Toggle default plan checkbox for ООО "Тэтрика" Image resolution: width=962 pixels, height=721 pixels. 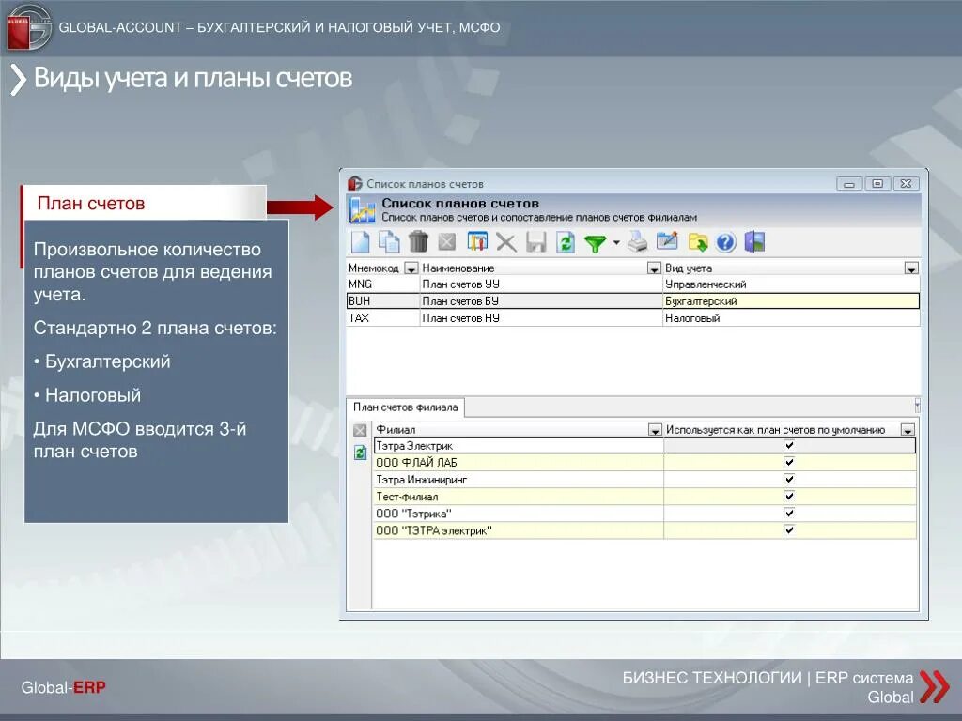[x=789, y=514]
